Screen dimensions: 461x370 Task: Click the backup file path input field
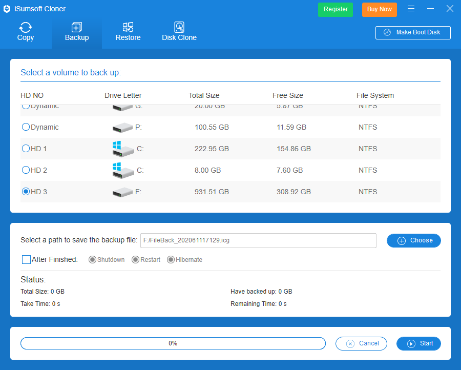[258, 240]
